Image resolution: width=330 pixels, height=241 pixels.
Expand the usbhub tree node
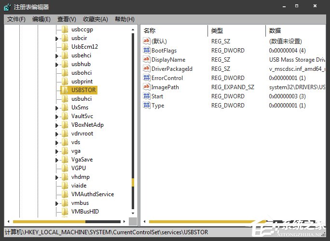[x=56, y=65]
